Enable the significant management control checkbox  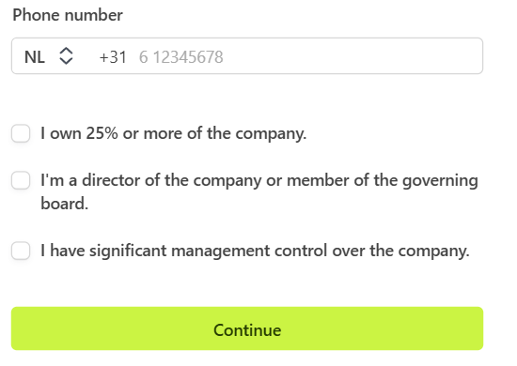click(x=21, y=251)
